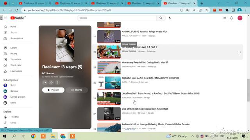
Task: Click the search magnifier button
Action: point(161,18)
